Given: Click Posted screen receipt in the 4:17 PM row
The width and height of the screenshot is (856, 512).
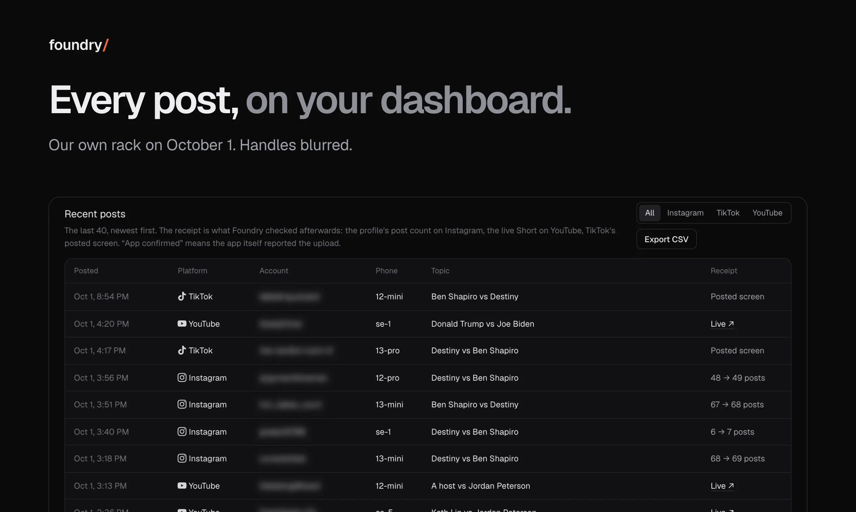Looking at the screenshot, I should [x=737, y=351].
